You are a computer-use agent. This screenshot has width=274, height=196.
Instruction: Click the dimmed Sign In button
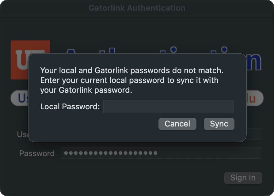click(x=243, y=178)
